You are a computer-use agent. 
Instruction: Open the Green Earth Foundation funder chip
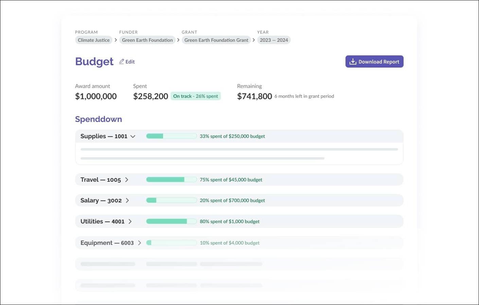(147, 40)
